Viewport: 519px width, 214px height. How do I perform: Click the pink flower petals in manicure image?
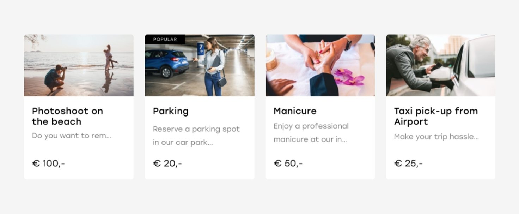pyautogui.click(x=348, y=77)
